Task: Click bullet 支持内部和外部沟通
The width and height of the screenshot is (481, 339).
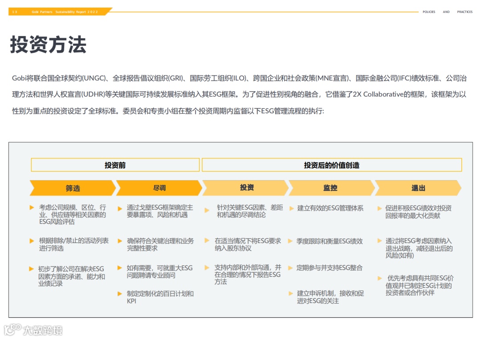Action: click(x=248, y=275)
